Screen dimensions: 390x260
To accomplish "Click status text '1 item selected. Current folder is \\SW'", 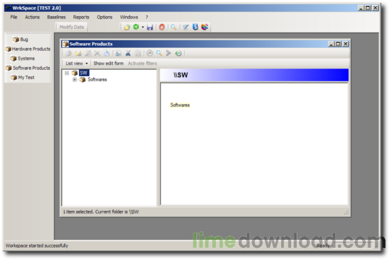I will 101,211.
